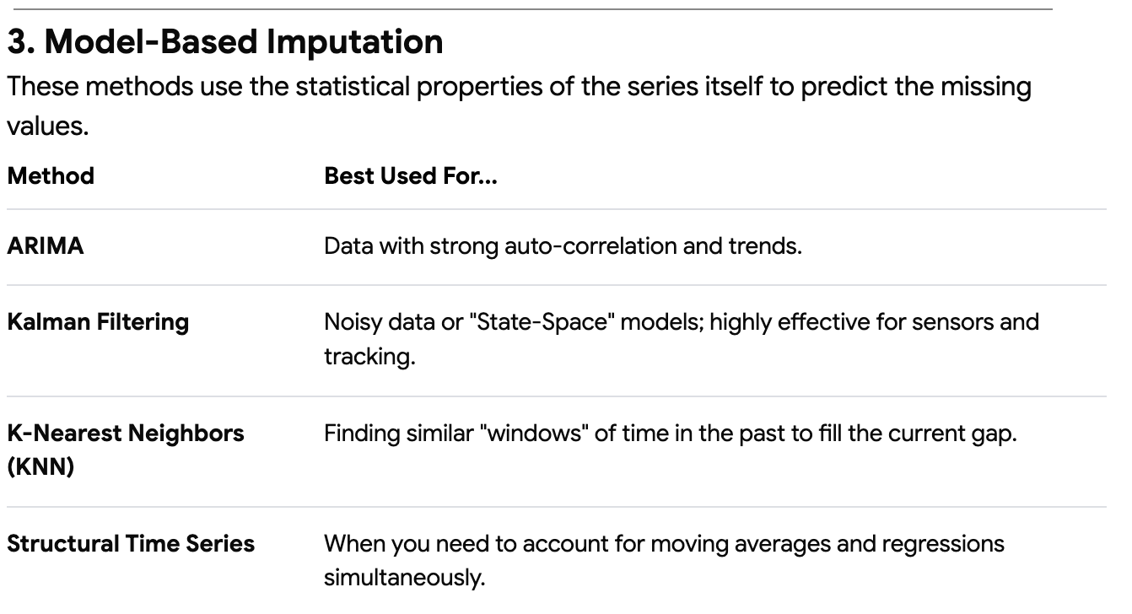Image resolution: width=1132 pixels, height=614 pixels.
Task: Click the 'K-Nearest Neighbors' method name
Action: (x=126, y=434)
